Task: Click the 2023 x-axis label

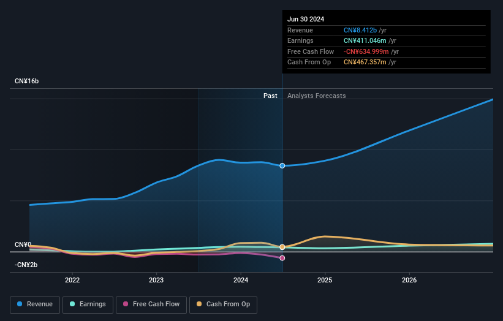Action: click(x=156, y=280)
